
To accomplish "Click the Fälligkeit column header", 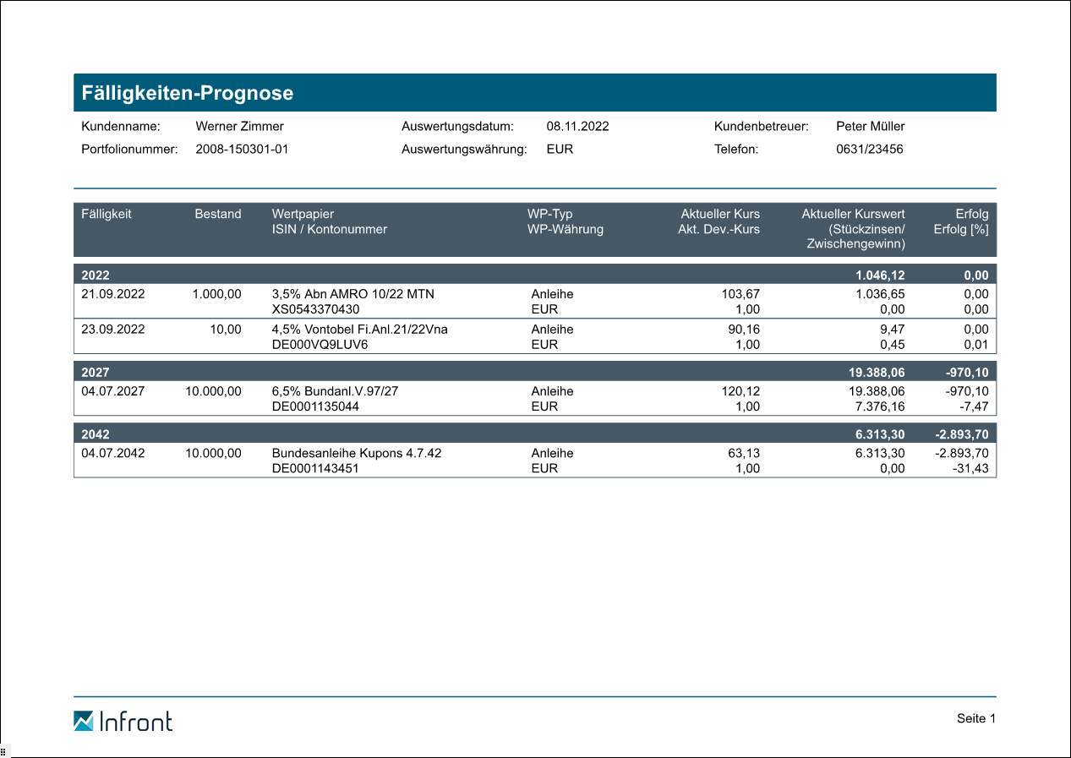I will tap(107, 215).
